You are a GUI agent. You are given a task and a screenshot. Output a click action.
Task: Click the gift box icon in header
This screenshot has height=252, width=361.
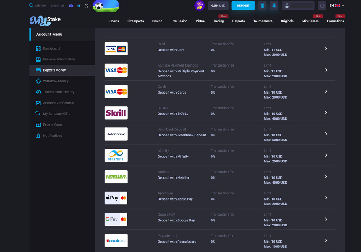click(x=262, y=6)
